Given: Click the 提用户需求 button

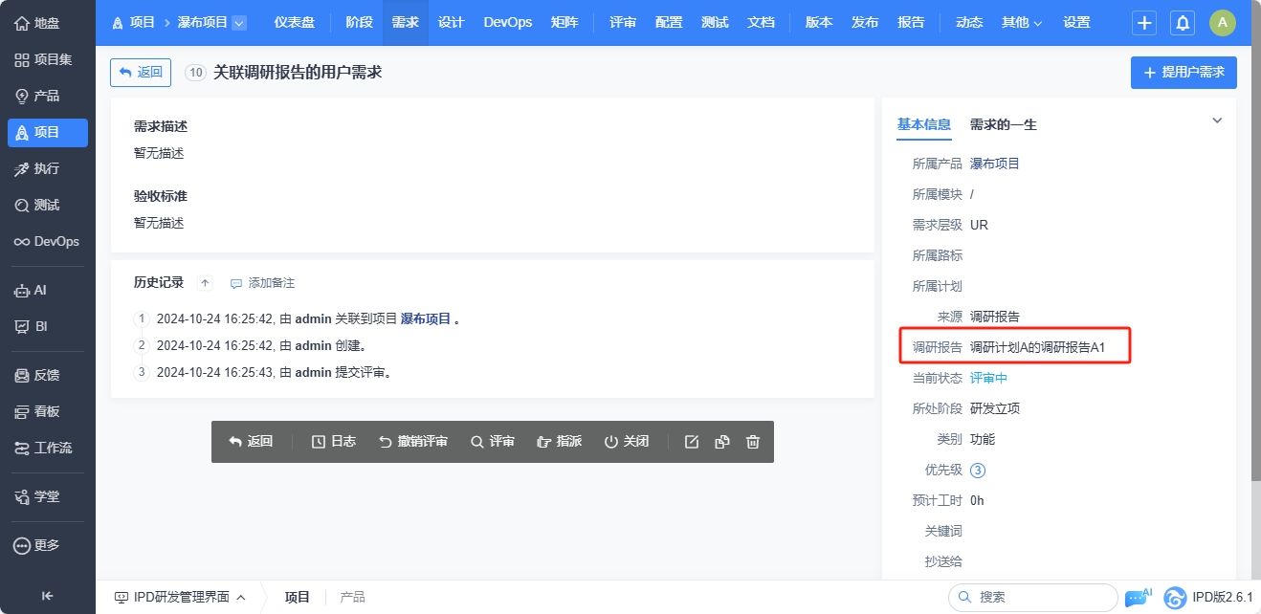Looking at the screenshot, I should pos(1184,73).
